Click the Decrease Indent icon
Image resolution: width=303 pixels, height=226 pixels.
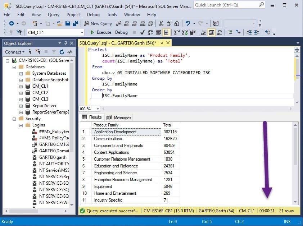point(249,32)
